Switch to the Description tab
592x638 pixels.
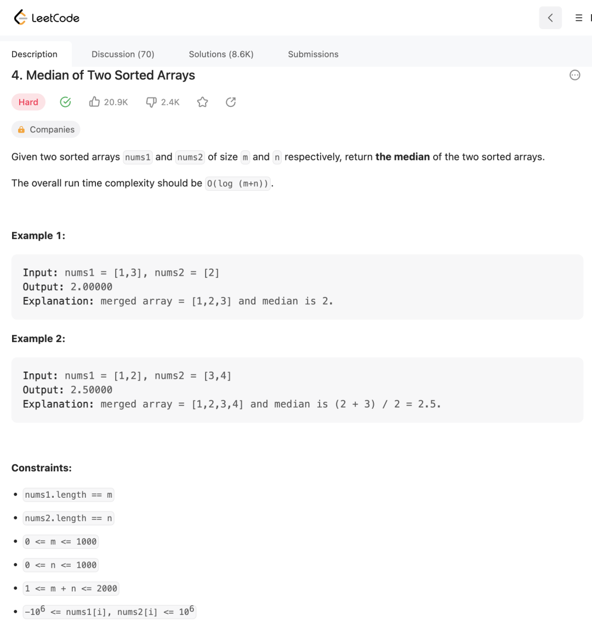35,54
